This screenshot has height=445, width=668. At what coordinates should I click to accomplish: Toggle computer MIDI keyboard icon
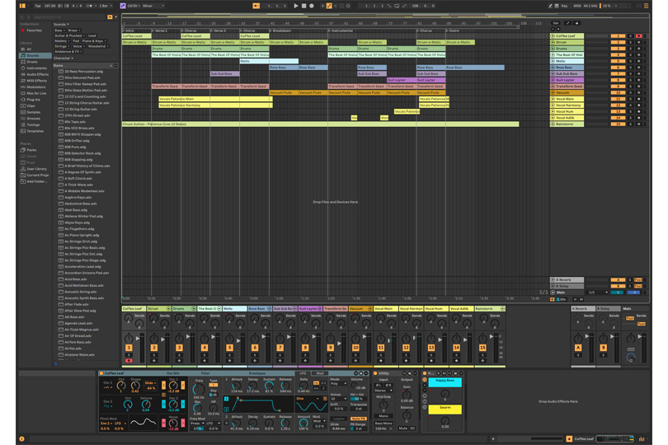click(557, 6)
